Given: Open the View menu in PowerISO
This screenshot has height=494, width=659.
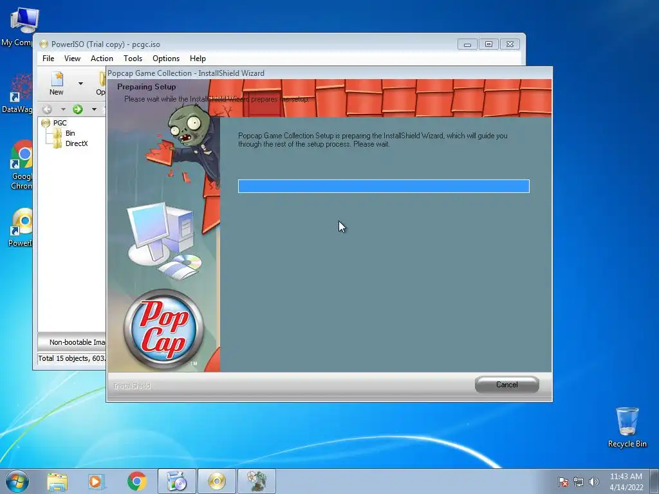Looking at the screenshot, I should (x=72, y=59).
